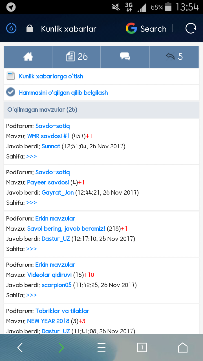203x361 pixels.
Task: Reload the page with the refresh icon
Action: [191, 28]
